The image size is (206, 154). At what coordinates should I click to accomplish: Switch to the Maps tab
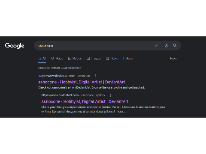(x=57, y=59)
